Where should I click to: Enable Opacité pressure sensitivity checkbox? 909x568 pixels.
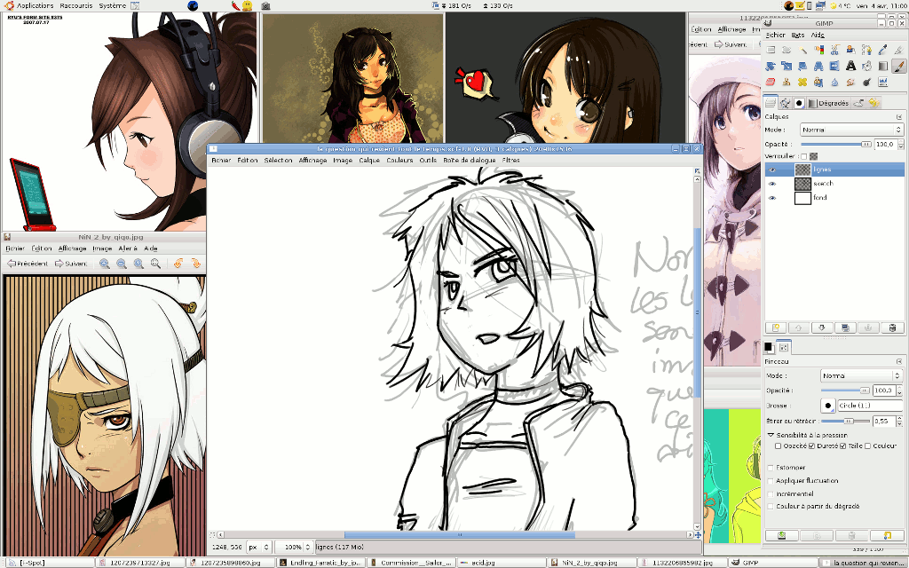tap(778, 446)
